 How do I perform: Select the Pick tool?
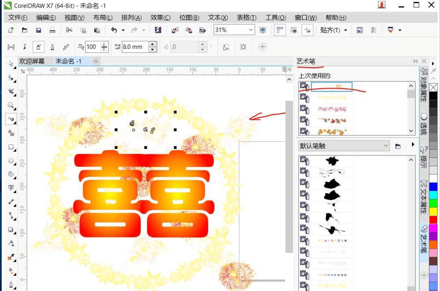[11, 64]
